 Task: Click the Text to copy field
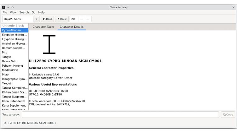click(120, 115)
